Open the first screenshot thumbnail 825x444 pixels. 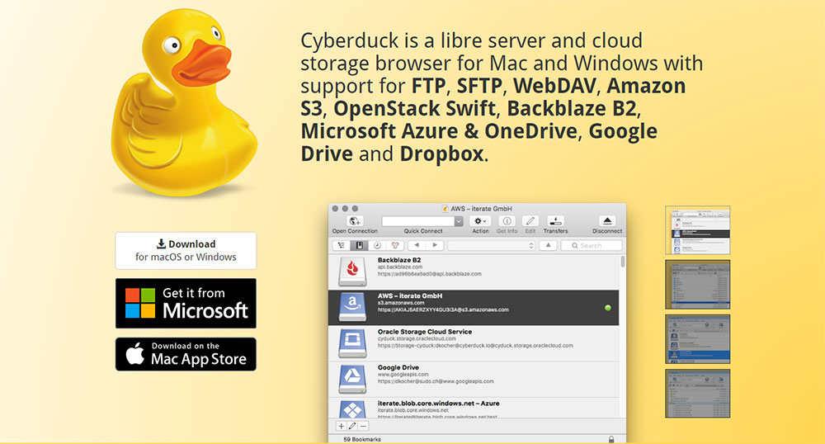pyautogui.click(x=698, y=230)
